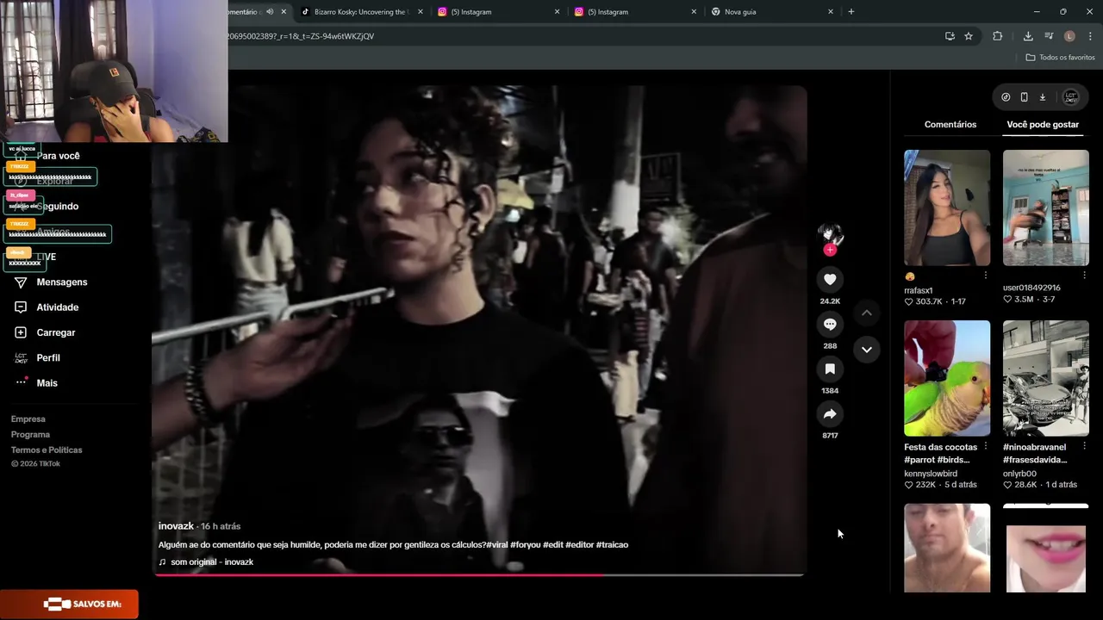Click the Mais three-dots icon
This screenshot has height=620, width=1103.
(21, 382)
